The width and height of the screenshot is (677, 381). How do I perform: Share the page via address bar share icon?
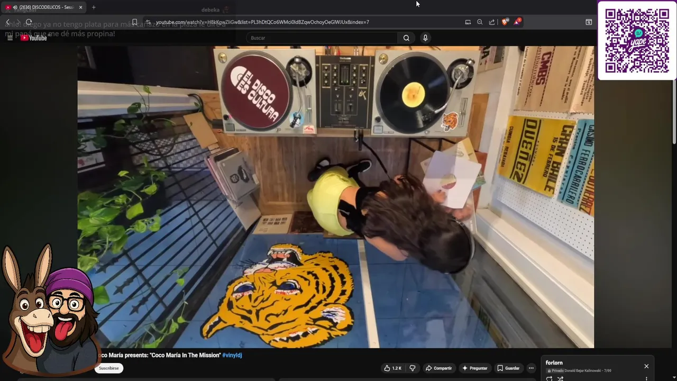pos(492,22)
